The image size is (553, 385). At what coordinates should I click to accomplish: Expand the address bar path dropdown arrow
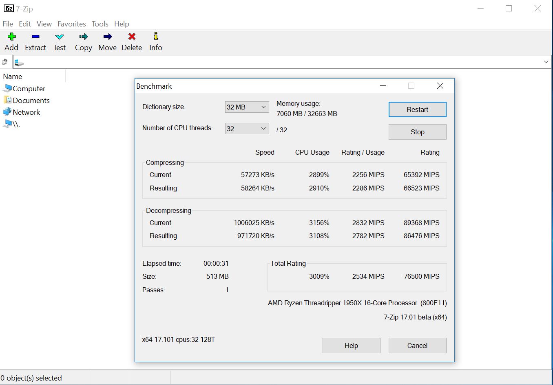[x=546, y=62]
